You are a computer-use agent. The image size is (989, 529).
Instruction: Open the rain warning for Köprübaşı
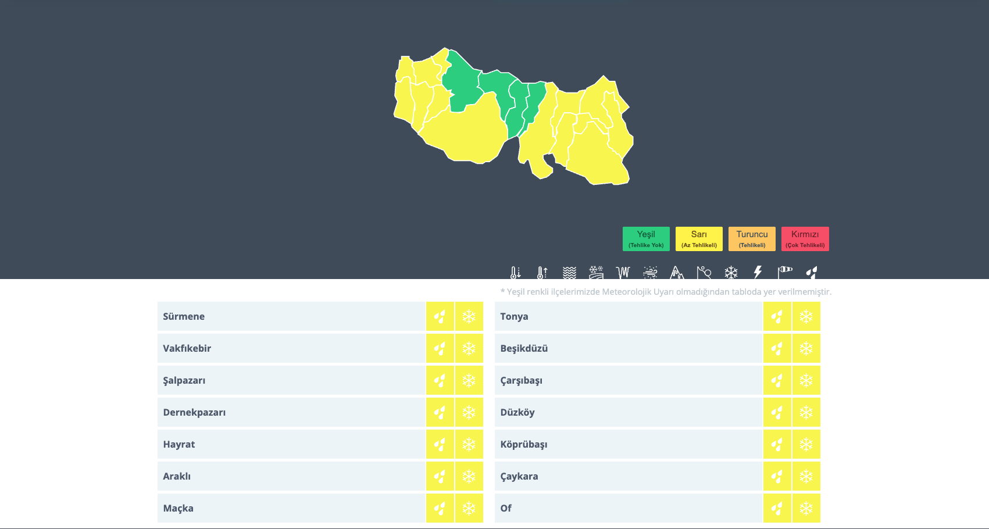click(777, 444)
